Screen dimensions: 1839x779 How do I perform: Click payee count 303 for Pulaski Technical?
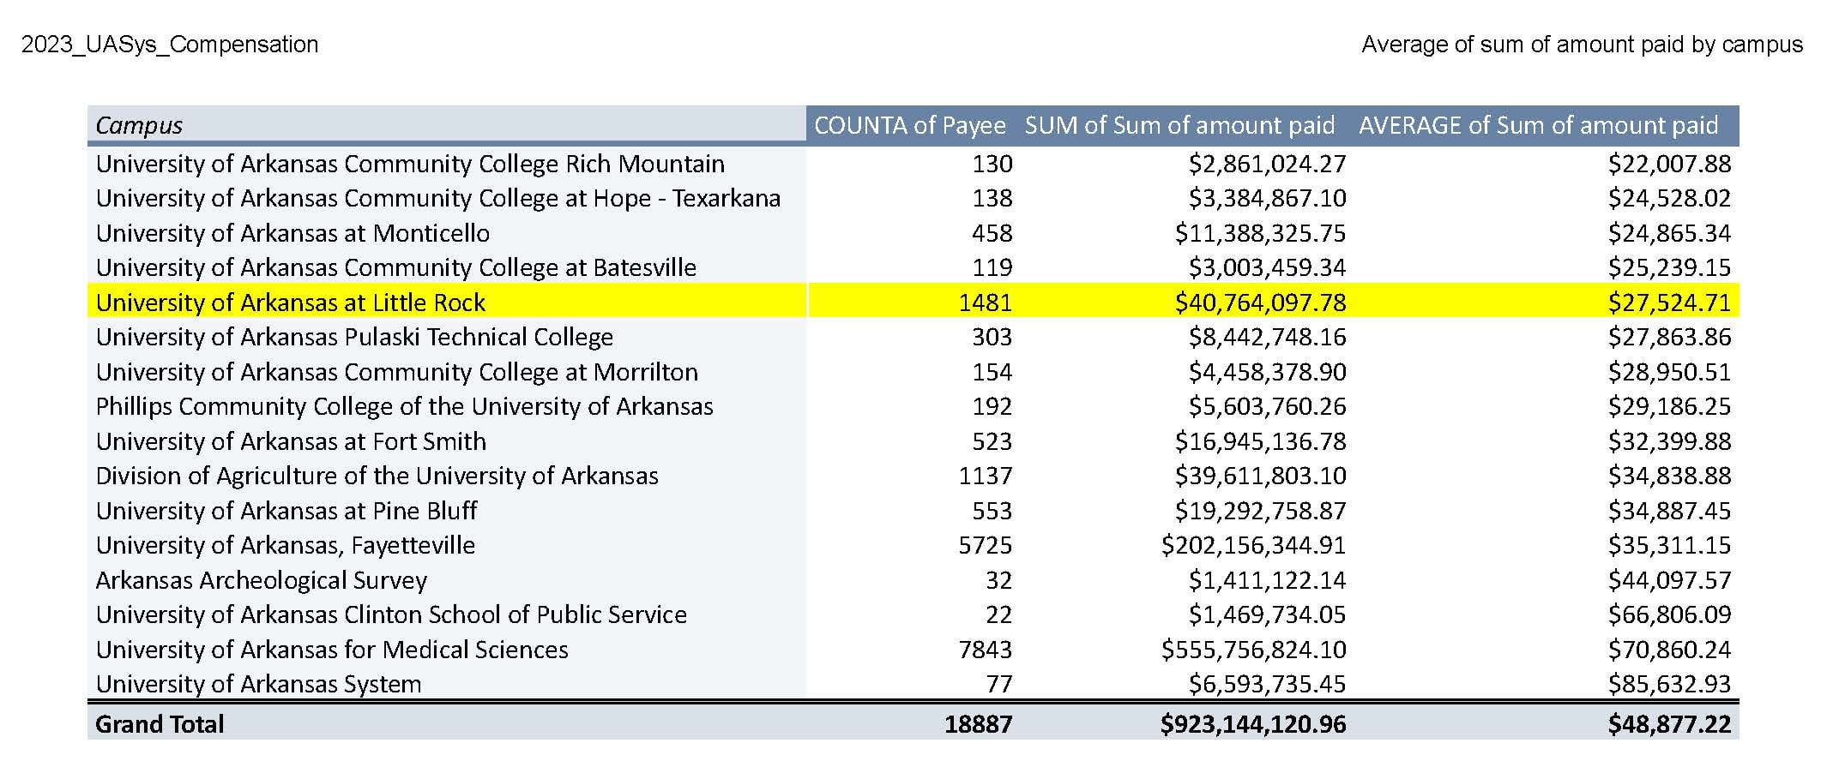coord(992,337)
